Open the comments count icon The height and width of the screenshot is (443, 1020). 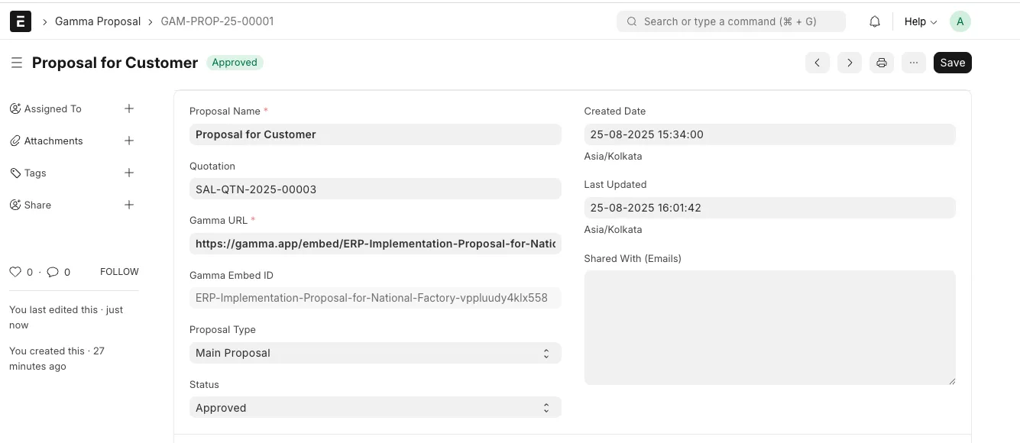pos(53,272)
